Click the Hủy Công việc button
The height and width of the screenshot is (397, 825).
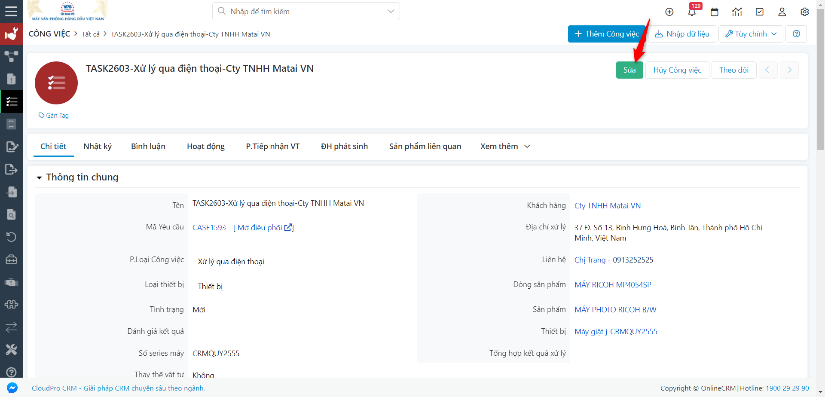click(677, 70)
